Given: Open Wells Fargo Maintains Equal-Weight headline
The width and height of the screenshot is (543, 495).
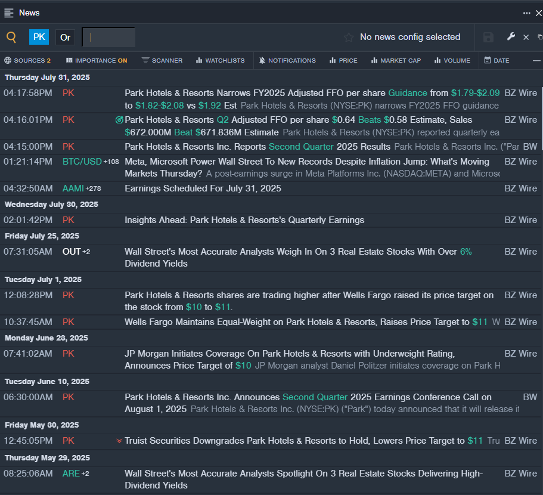Looking at the screenshot, I should pos(306,322).
